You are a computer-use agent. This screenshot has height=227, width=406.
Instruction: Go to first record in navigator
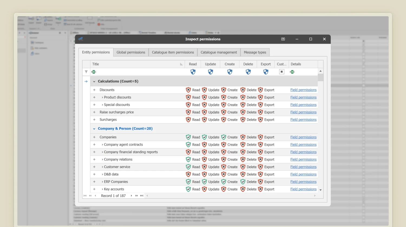[x=85, y=196]
